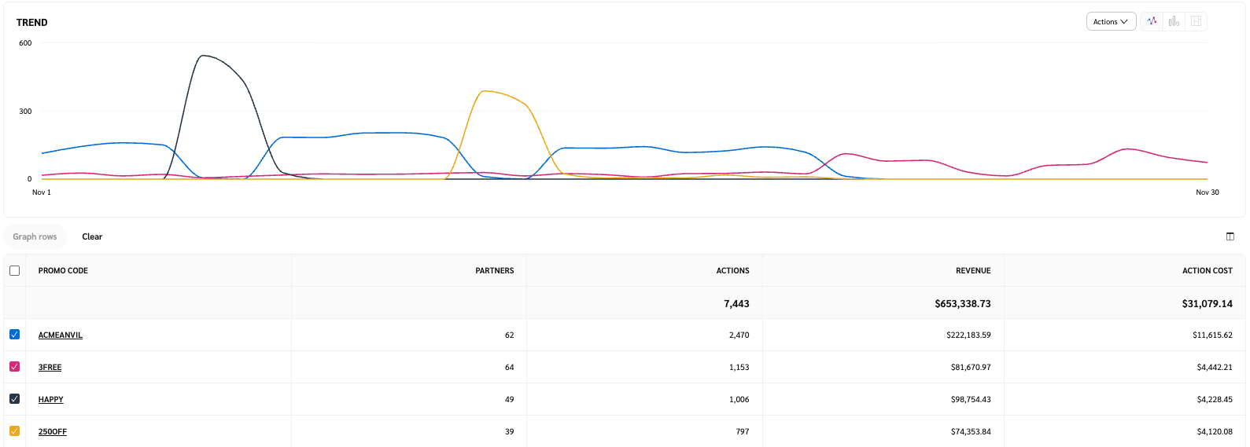This screenshot has width=1250, height=447.
Task: Switch to line chart view
Action: coord(1152,21)
